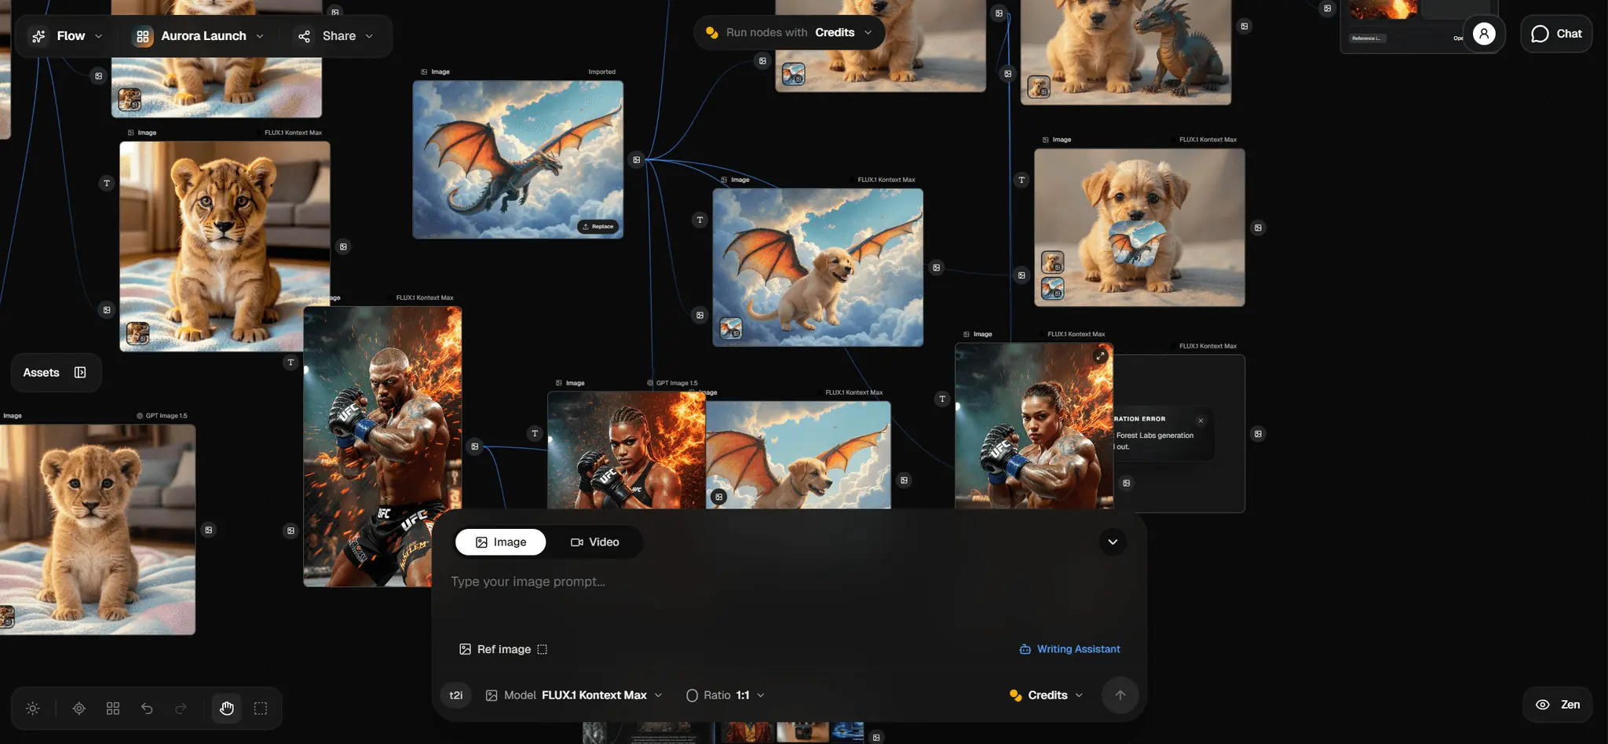
Task: Click the dashed square icon beside Ref image
Action: click(x=542, y=649)
